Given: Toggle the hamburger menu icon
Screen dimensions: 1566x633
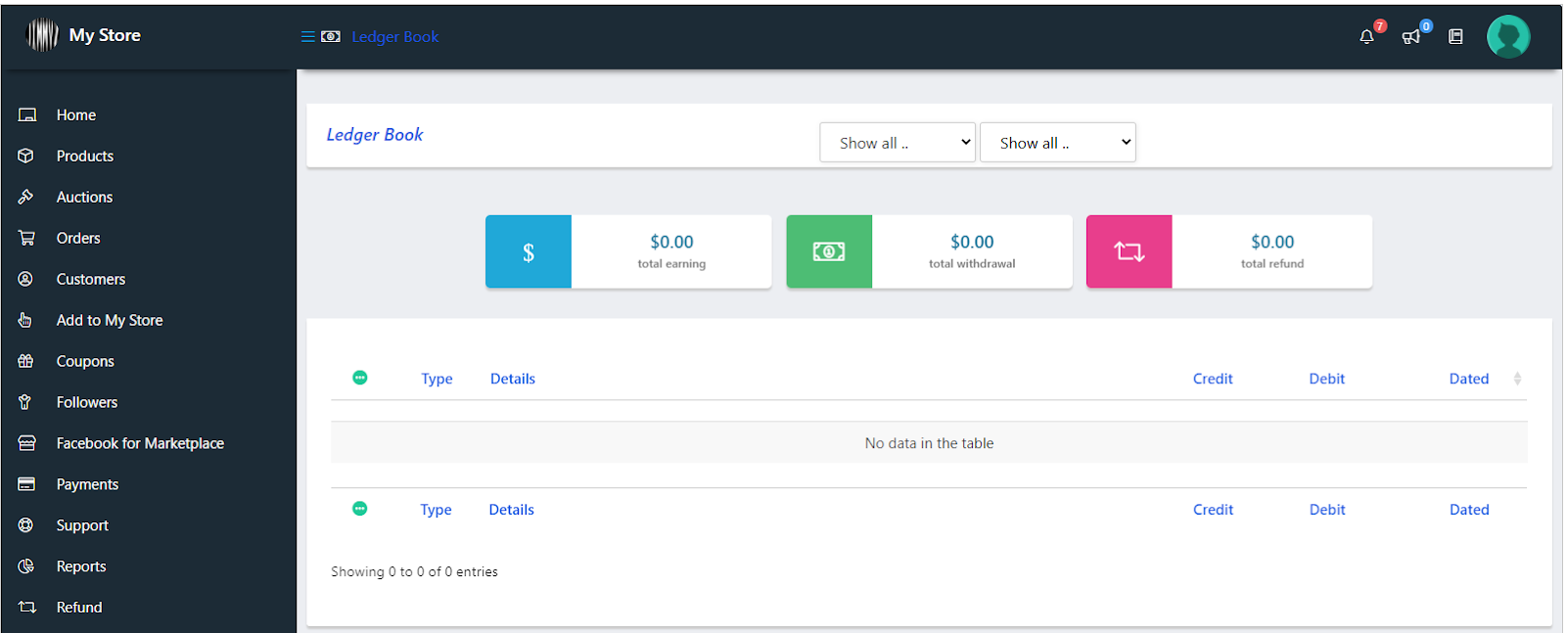Looking at the screenshot, I should click(x=307, y=36).
